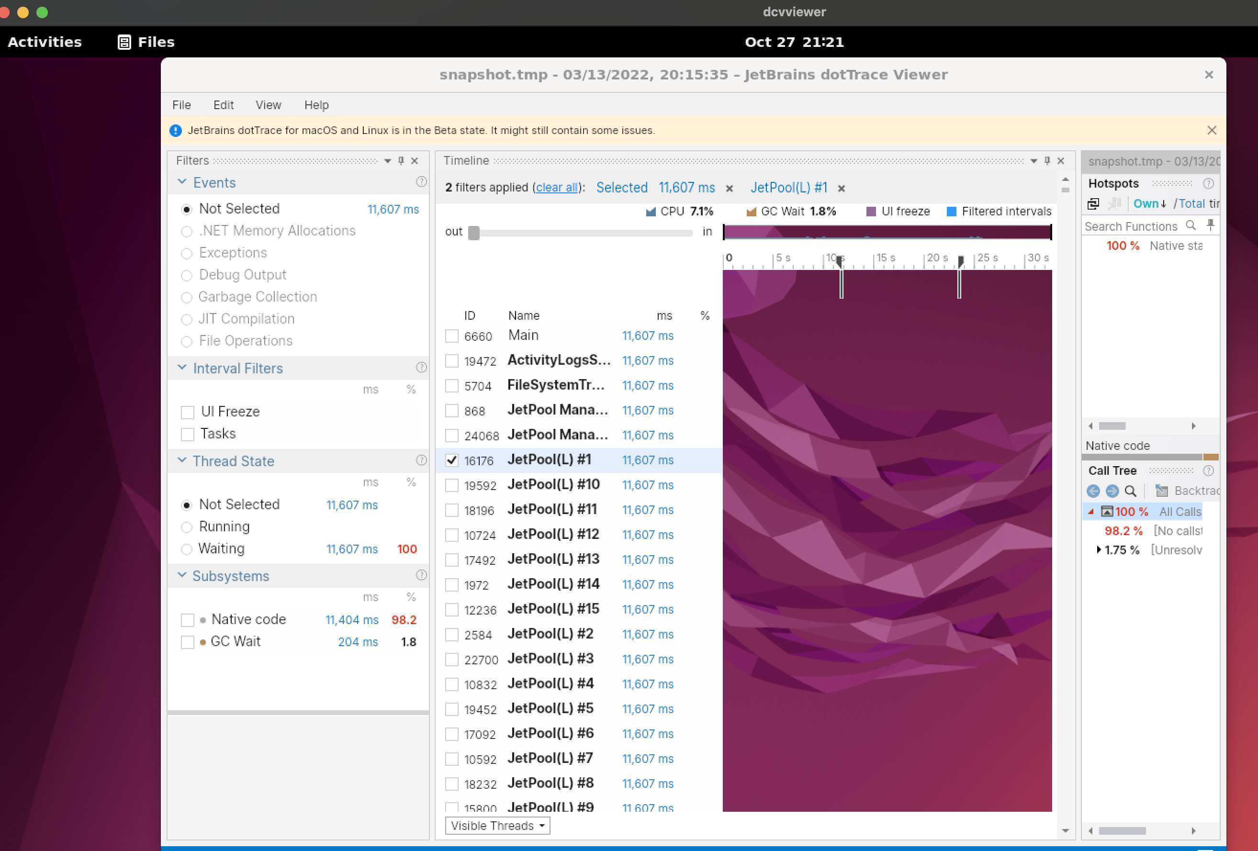Check the Native code subsystem filter

(x=188, y=620)
